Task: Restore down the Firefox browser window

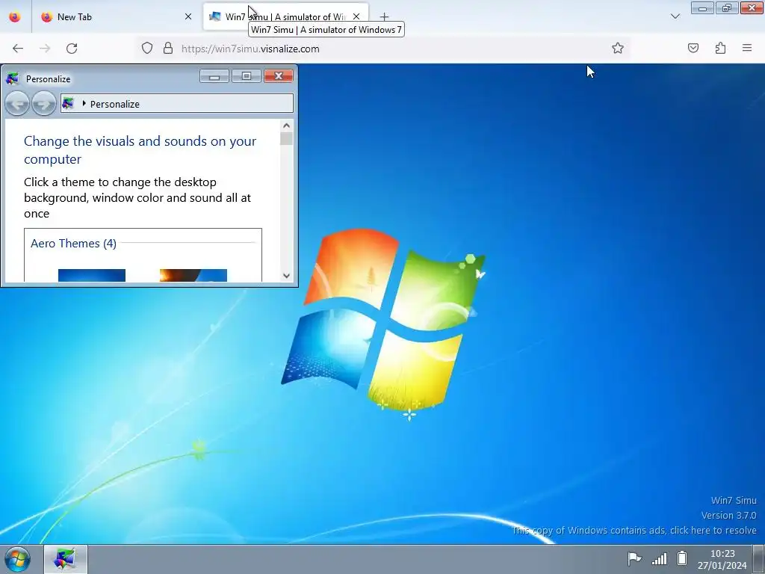Action: pos(727,7)
